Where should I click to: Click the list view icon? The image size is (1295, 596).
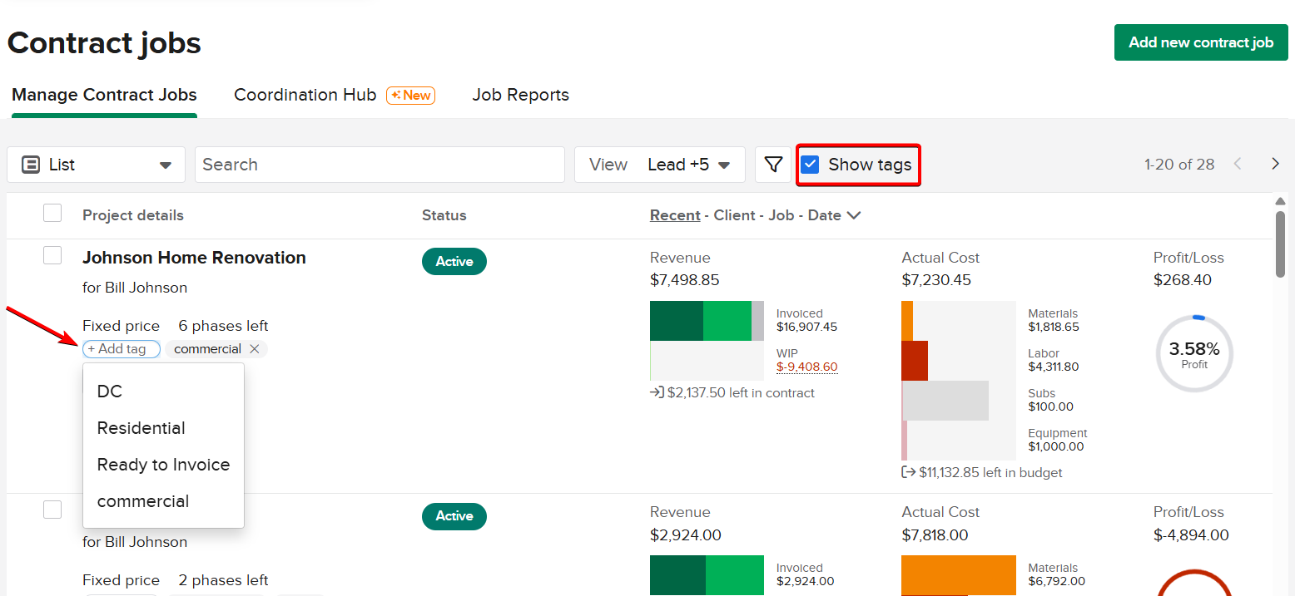pyautogui.click(x=31, y=165)
